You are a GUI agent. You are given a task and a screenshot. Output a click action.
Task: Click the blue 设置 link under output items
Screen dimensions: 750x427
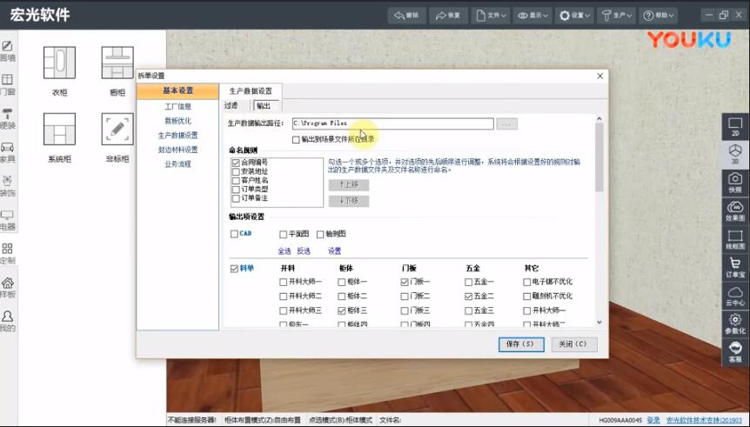click(x=334, y=251)
